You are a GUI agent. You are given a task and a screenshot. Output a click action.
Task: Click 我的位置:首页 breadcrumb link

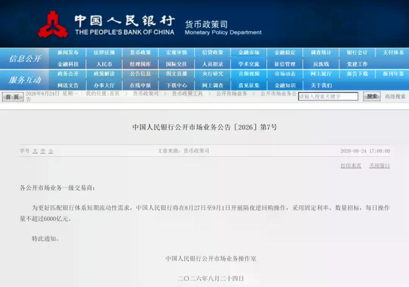(103, 94)
